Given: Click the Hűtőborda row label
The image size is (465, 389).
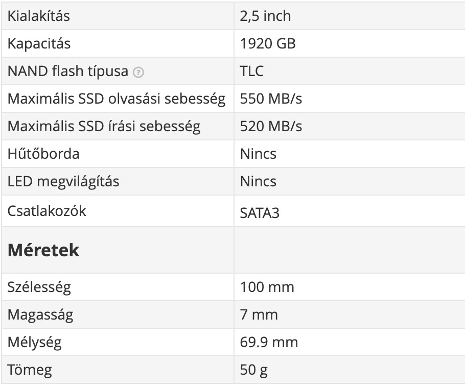Looking at the screenshot, I should pos(43,154).
